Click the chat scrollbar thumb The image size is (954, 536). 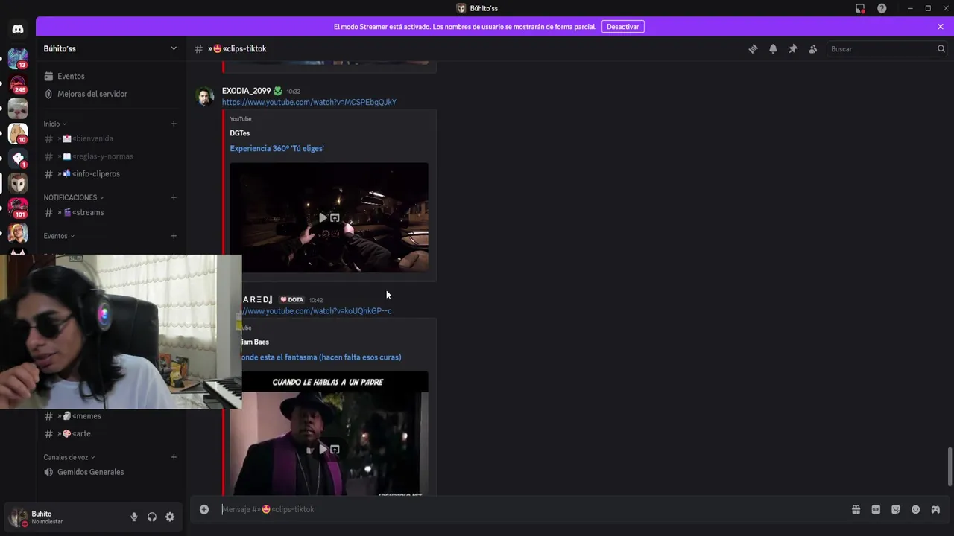[x=950, y=467]
